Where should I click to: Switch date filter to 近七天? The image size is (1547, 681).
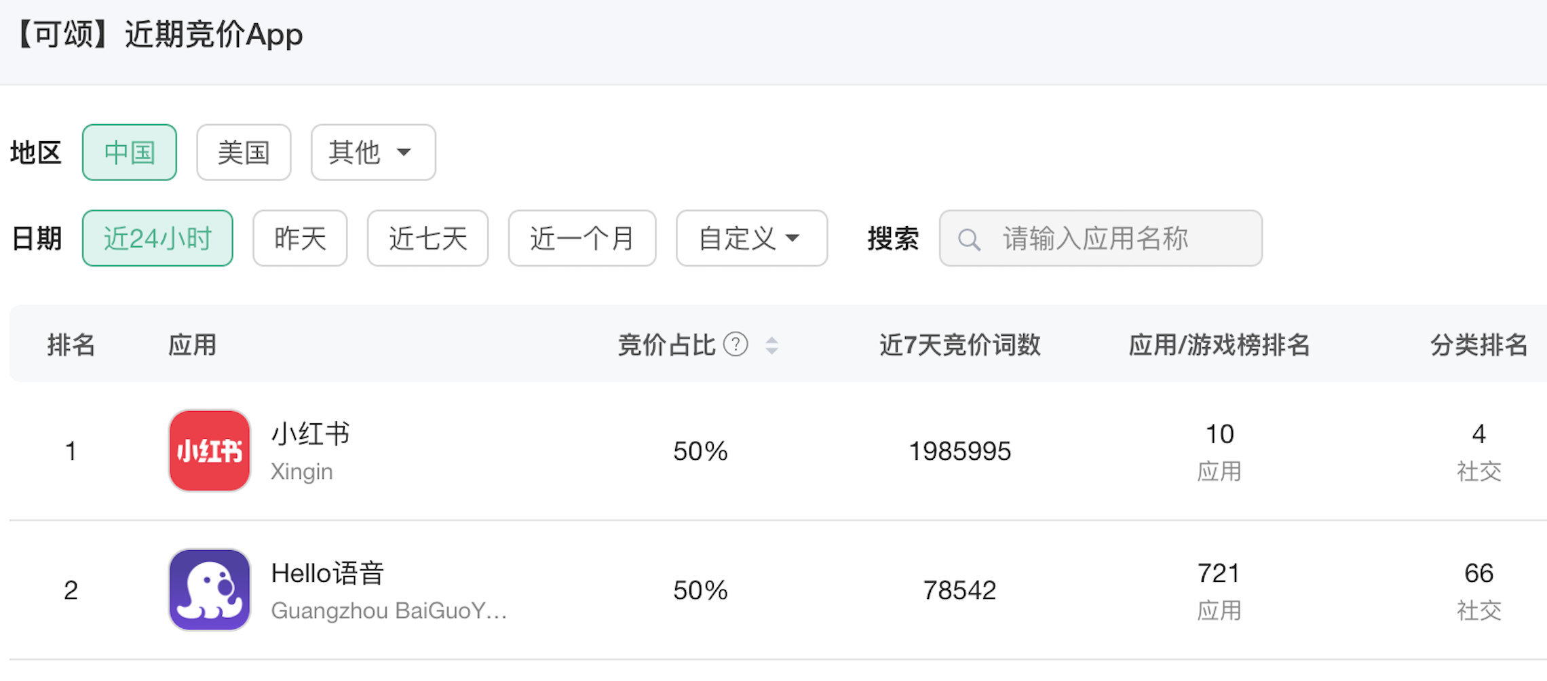427,239
